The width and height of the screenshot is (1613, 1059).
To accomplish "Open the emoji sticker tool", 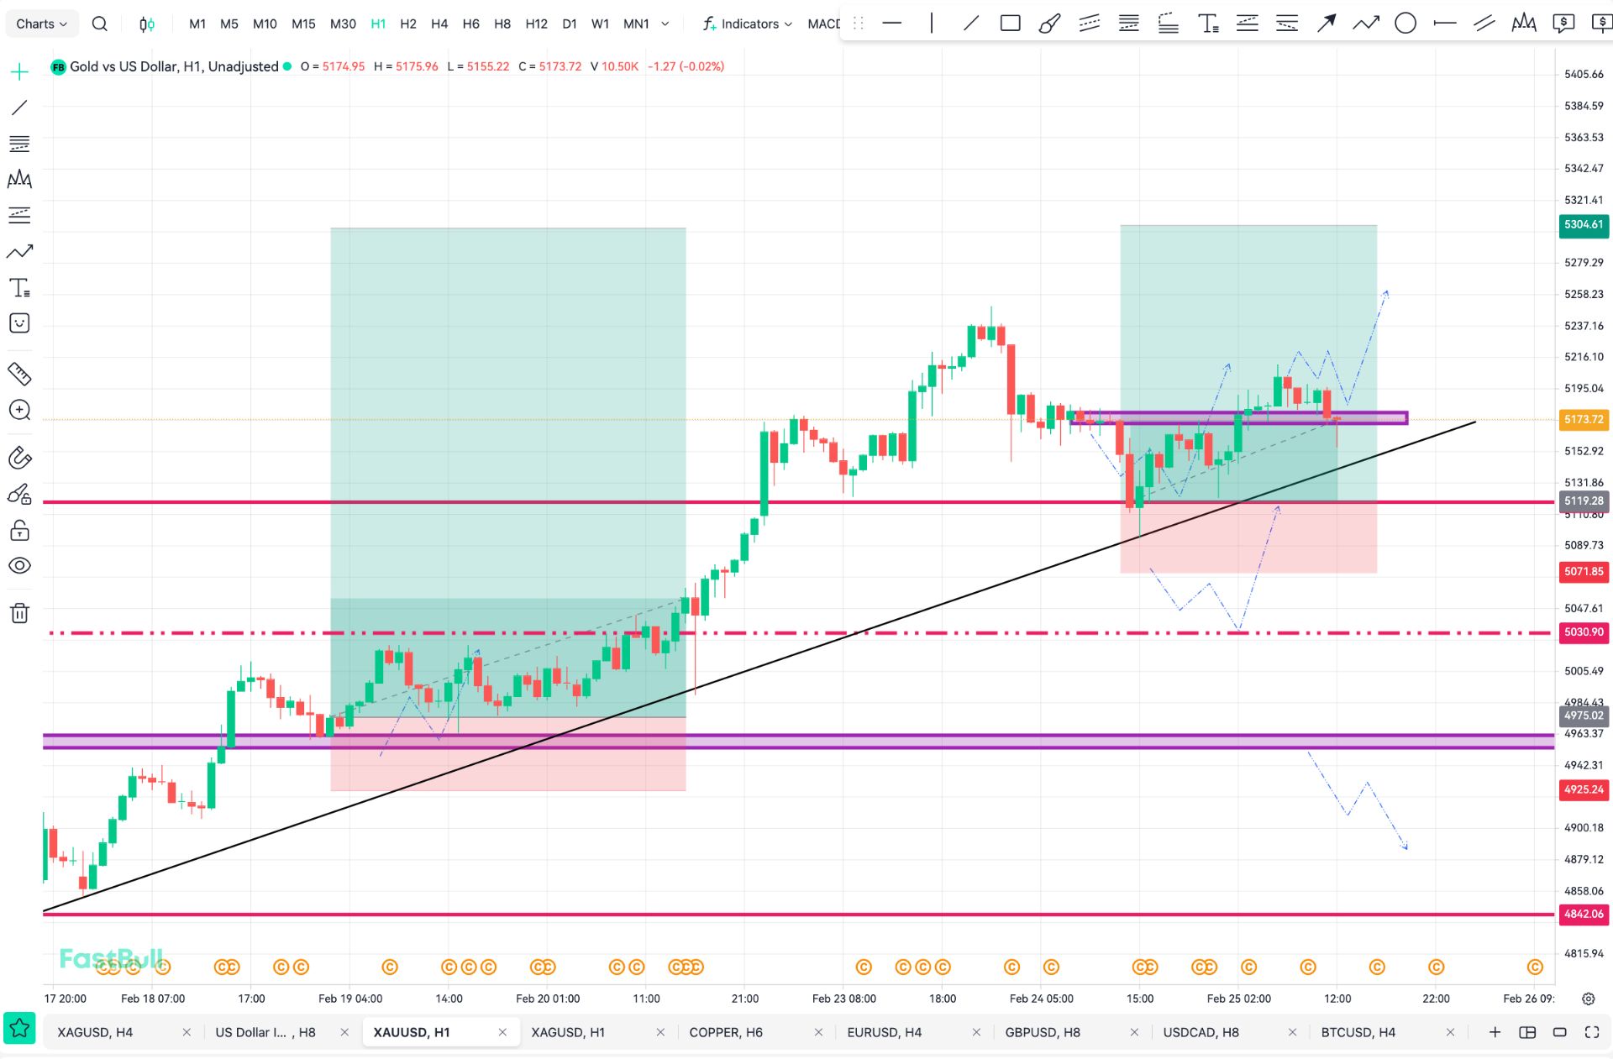I will point(19,323).
